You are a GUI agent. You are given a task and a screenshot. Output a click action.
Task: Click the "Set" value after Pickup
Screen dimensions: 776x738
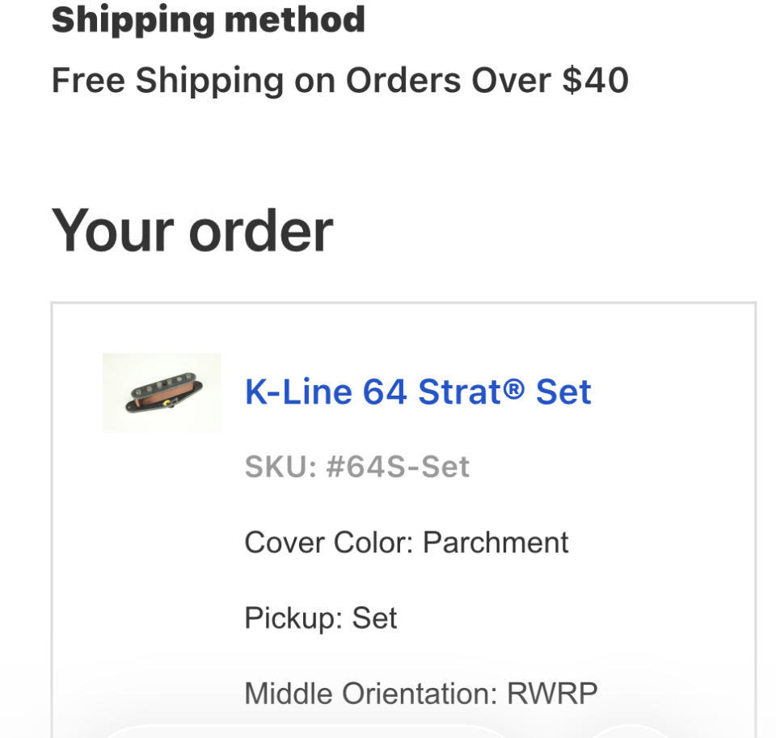pos(374,618)
